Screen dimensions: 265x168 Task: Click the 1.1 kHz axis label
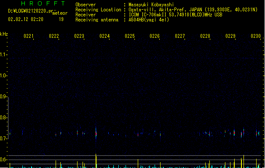point(3,55)
